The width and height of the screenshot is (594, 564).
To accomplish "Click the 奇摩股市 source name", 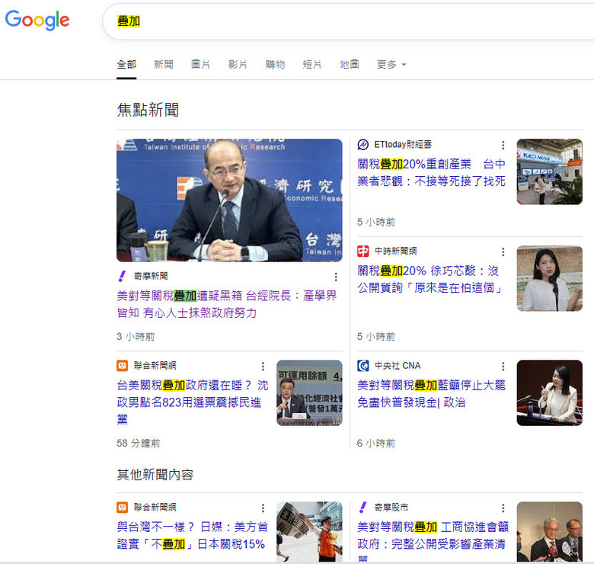I will 391,507.
